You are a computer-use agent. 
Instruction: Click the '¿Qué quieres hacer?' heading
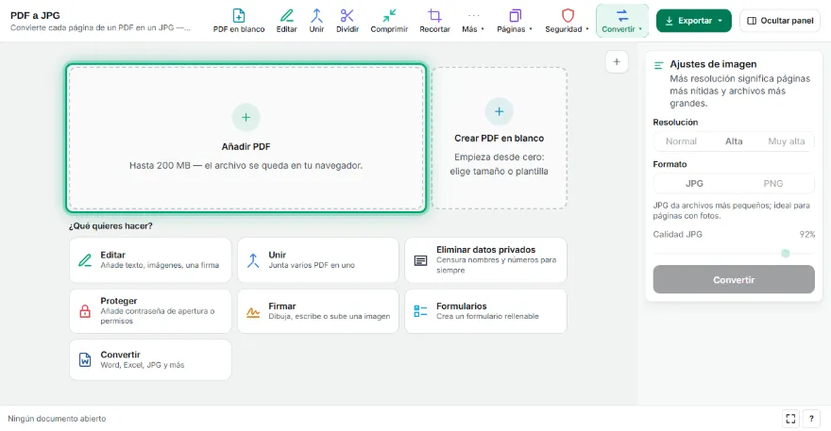110,226
